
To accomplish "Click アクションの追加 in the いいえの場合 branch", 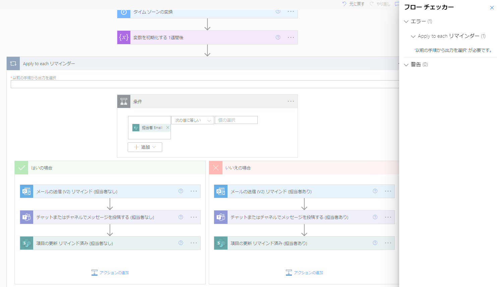I will pos(304,273).
